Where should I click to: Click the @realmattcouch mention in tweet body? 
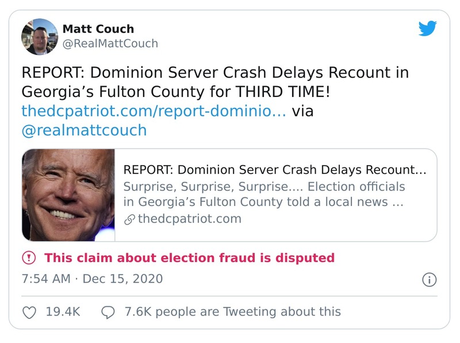(x=84, y=130)
